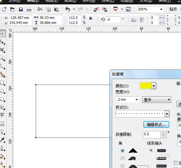The width and height of the screenshot is (181, 168).
Task: Mirror object horizontally
Action: [134, 20]
